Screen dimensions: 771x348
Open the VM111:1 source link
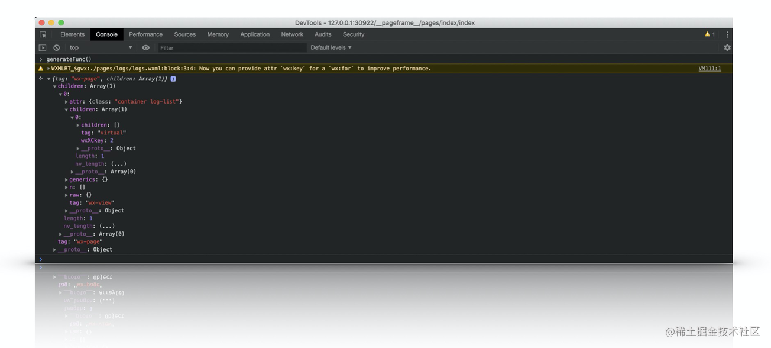710,69
